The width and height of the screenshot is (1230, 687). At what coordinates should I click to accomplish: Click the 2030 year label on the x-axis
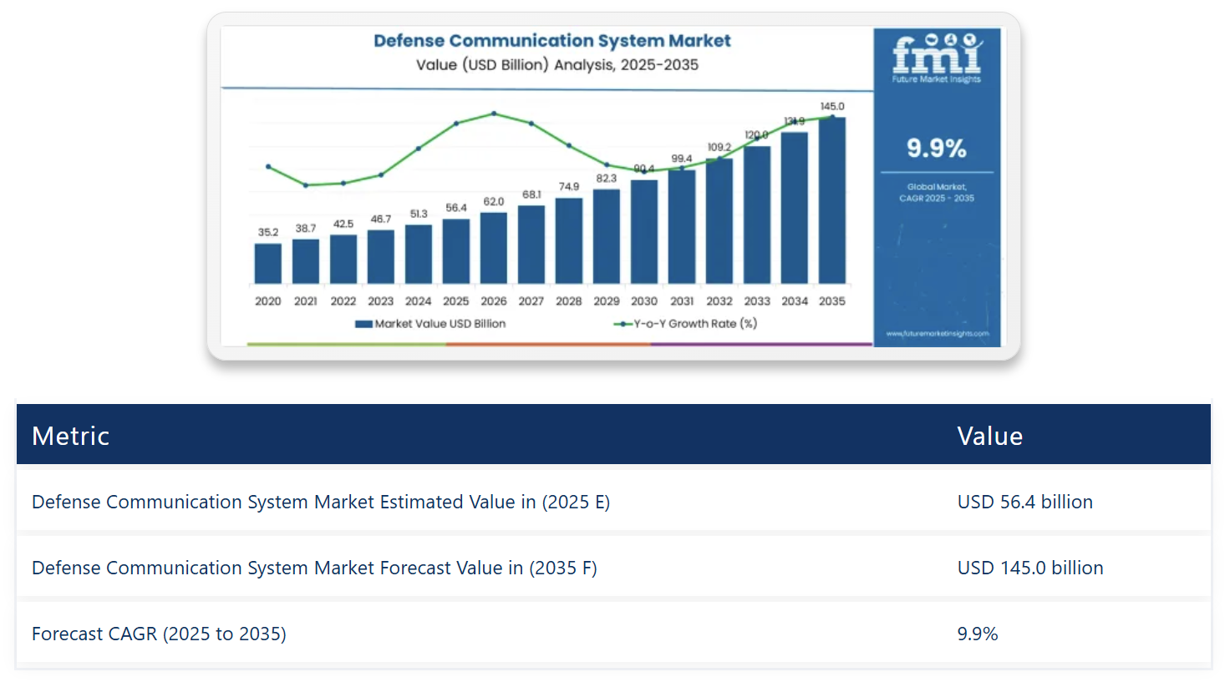[x=643, y=301]
